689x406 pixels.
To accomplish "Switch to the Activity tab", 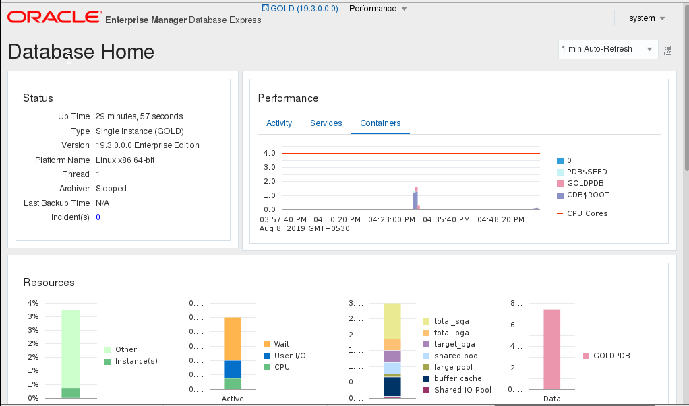I will pos(279,123).
